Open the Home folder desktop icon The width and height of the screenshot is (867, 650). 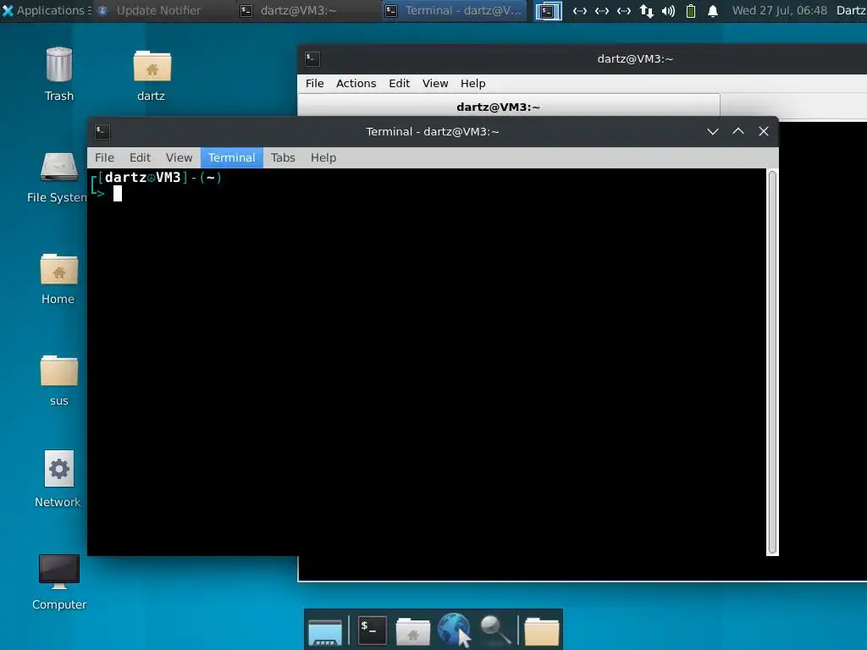[58, 278]
